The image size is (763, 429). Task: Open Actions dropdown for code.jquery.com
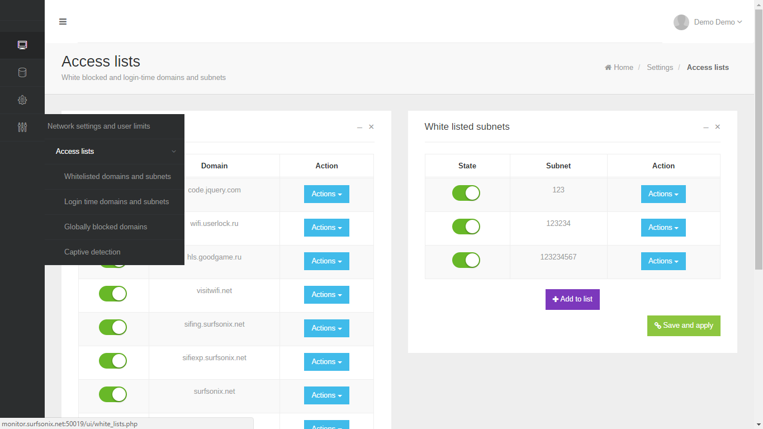[x=326, y=194]
